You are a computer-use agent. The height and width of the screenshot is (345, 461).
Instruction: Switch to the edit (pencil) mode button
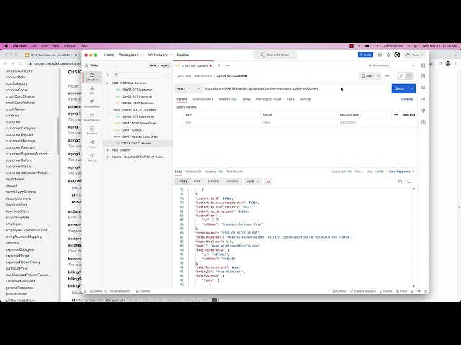tap(401, 76)
